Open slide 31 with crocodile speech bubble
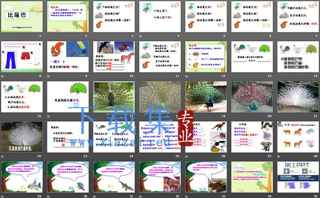The width and height of the screenshot is (320, 198). (114, 177)
